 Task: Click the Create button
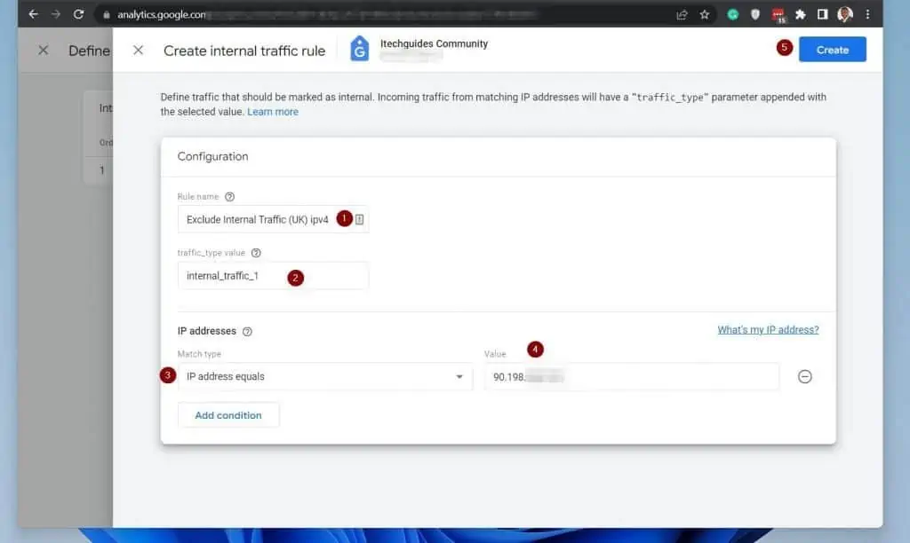tap(832, 50)
